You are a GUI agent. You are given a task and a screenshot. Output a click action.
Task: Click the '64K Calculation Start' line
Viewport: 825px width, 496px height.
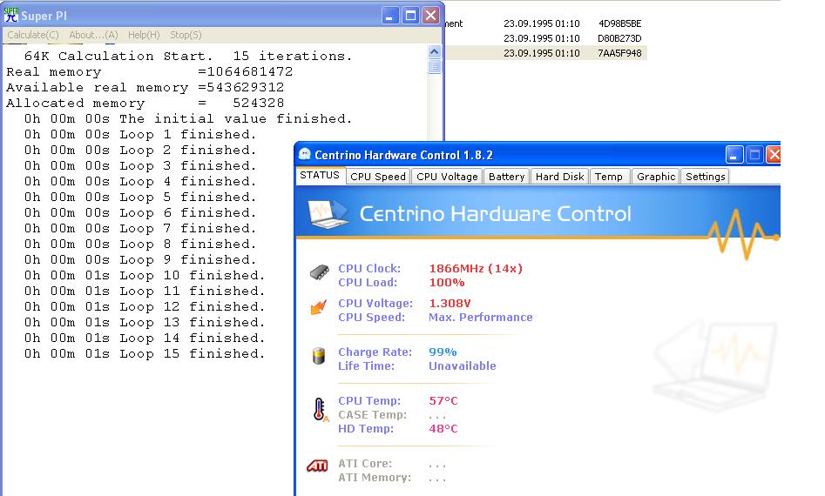(188, 56)
